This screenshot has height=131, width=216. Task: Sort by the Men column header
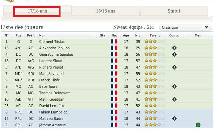[x=198, y=35]
